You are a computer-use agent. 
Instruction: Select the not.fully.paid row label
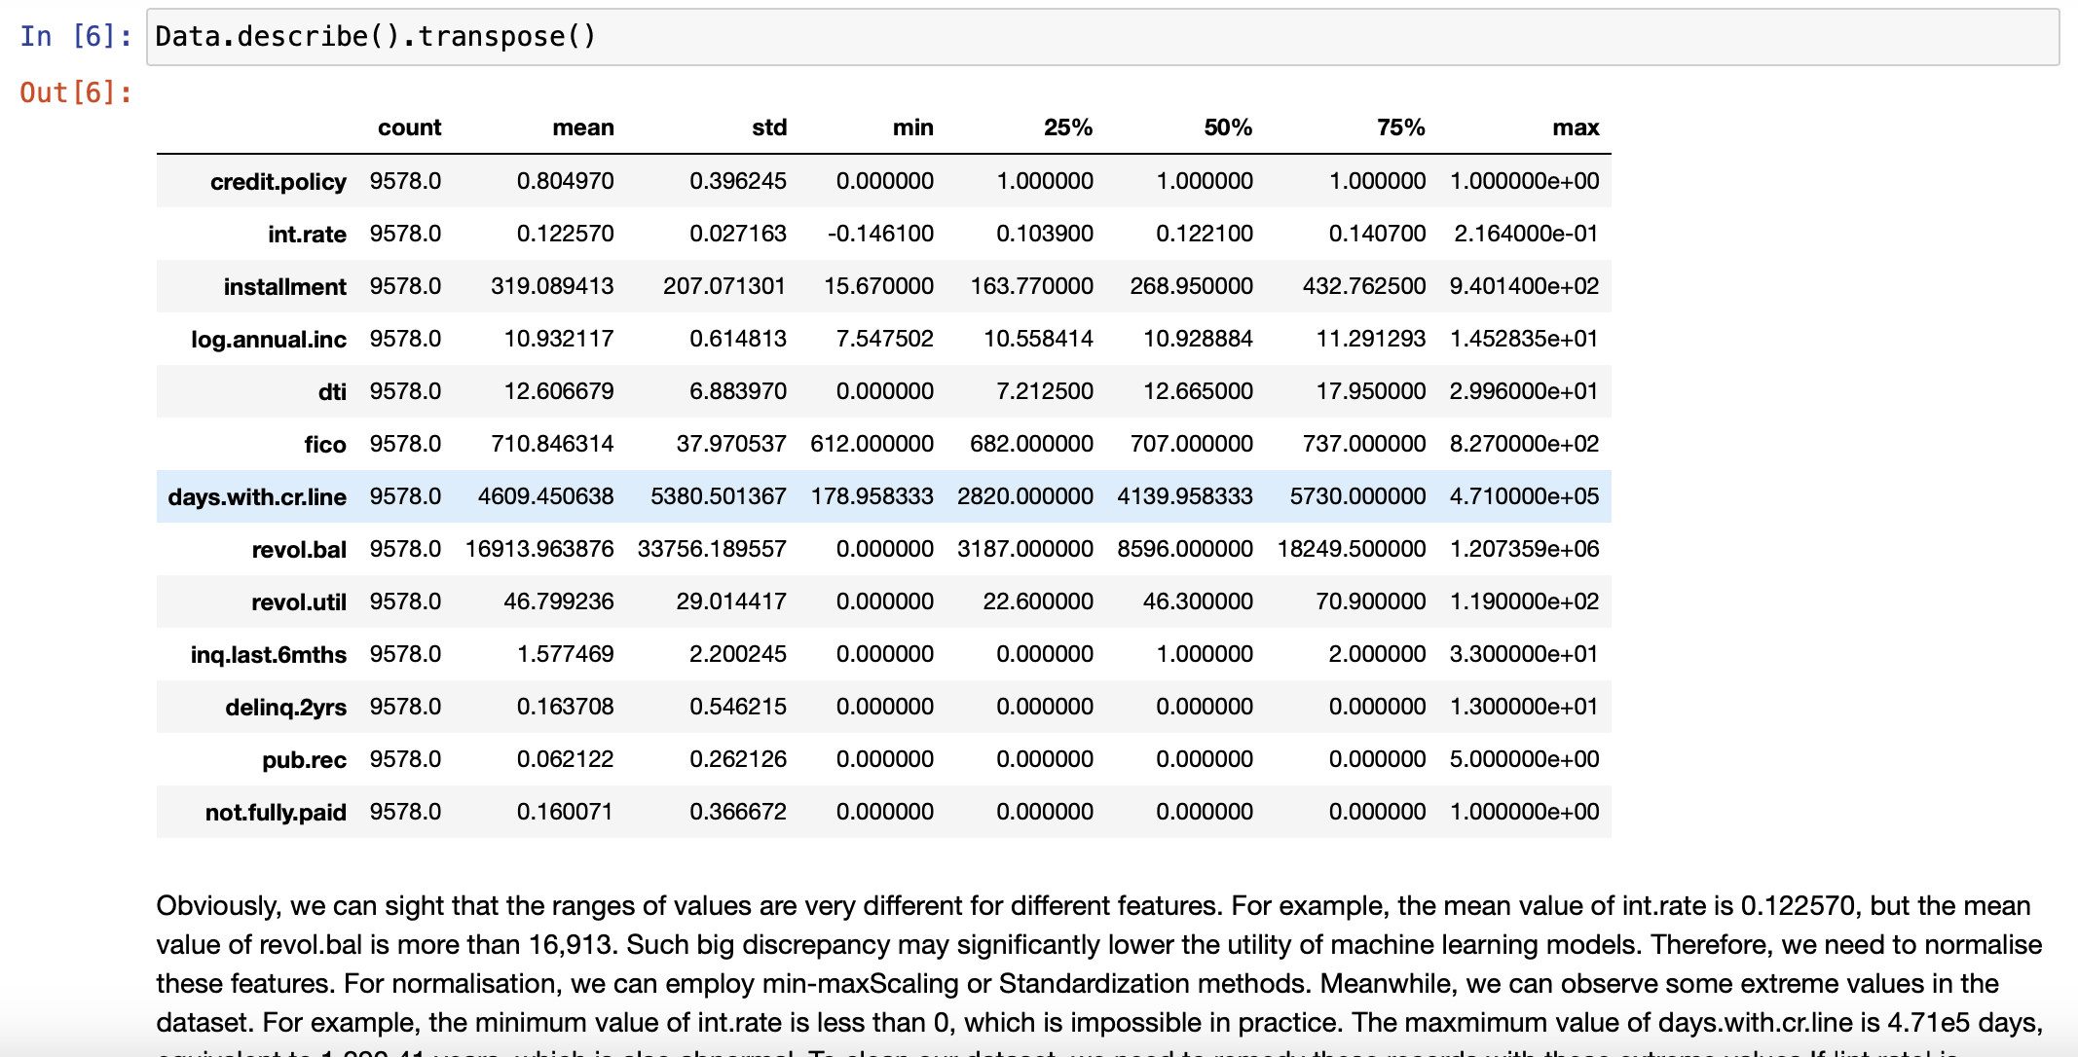276,811
